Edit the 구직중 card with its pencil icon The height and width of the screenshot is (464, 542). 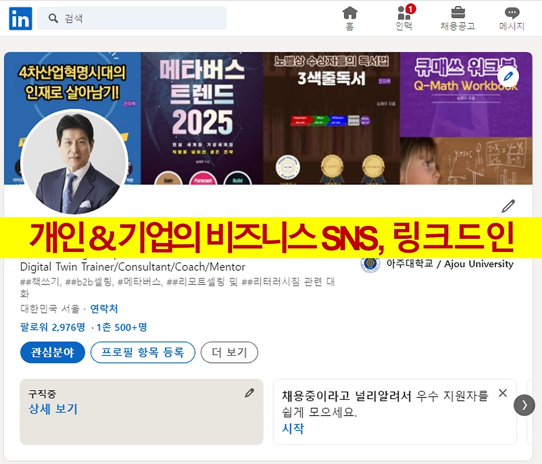(x=249, y=393)
